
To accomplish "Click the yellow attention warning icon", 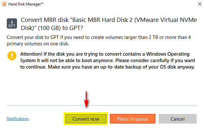I will [11, 56].
